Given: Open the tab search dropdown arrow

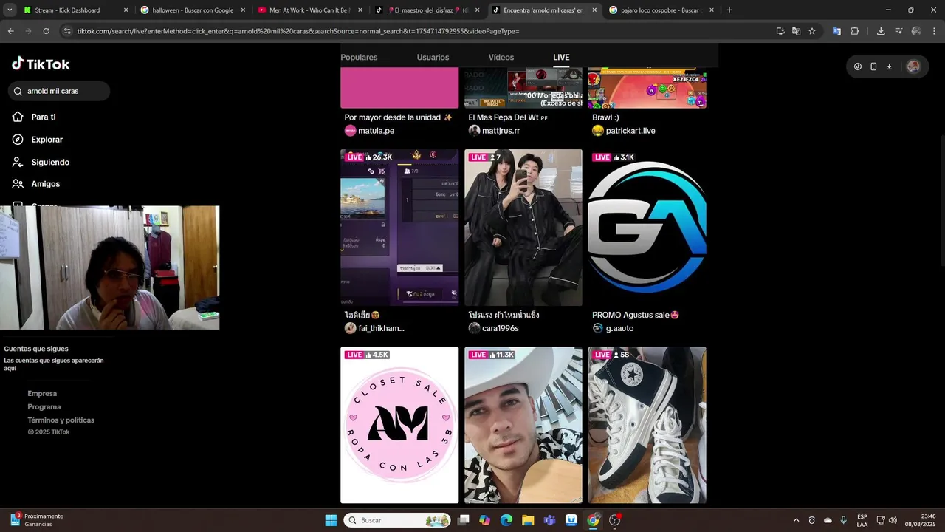Looking at the screenshot, I should point(10,10).
